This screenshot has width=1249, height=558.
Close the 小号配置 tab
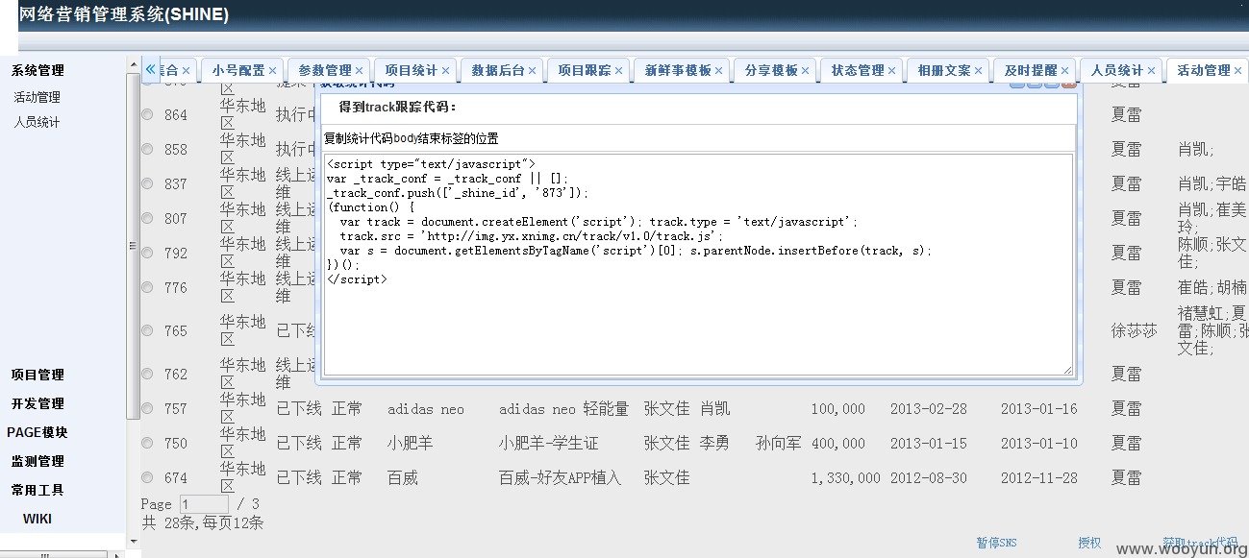click(273, 70)
